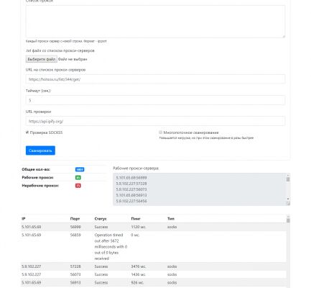Enable the Многопоточное сканирование checkbox
Viewport: 311px width, 288px height.
pos(160,132)
